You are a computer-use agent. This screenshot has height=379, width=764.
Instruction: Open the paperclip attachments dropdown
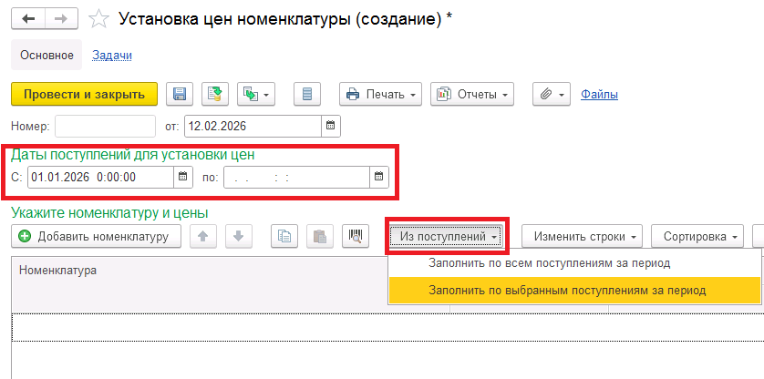pos(552,94)
